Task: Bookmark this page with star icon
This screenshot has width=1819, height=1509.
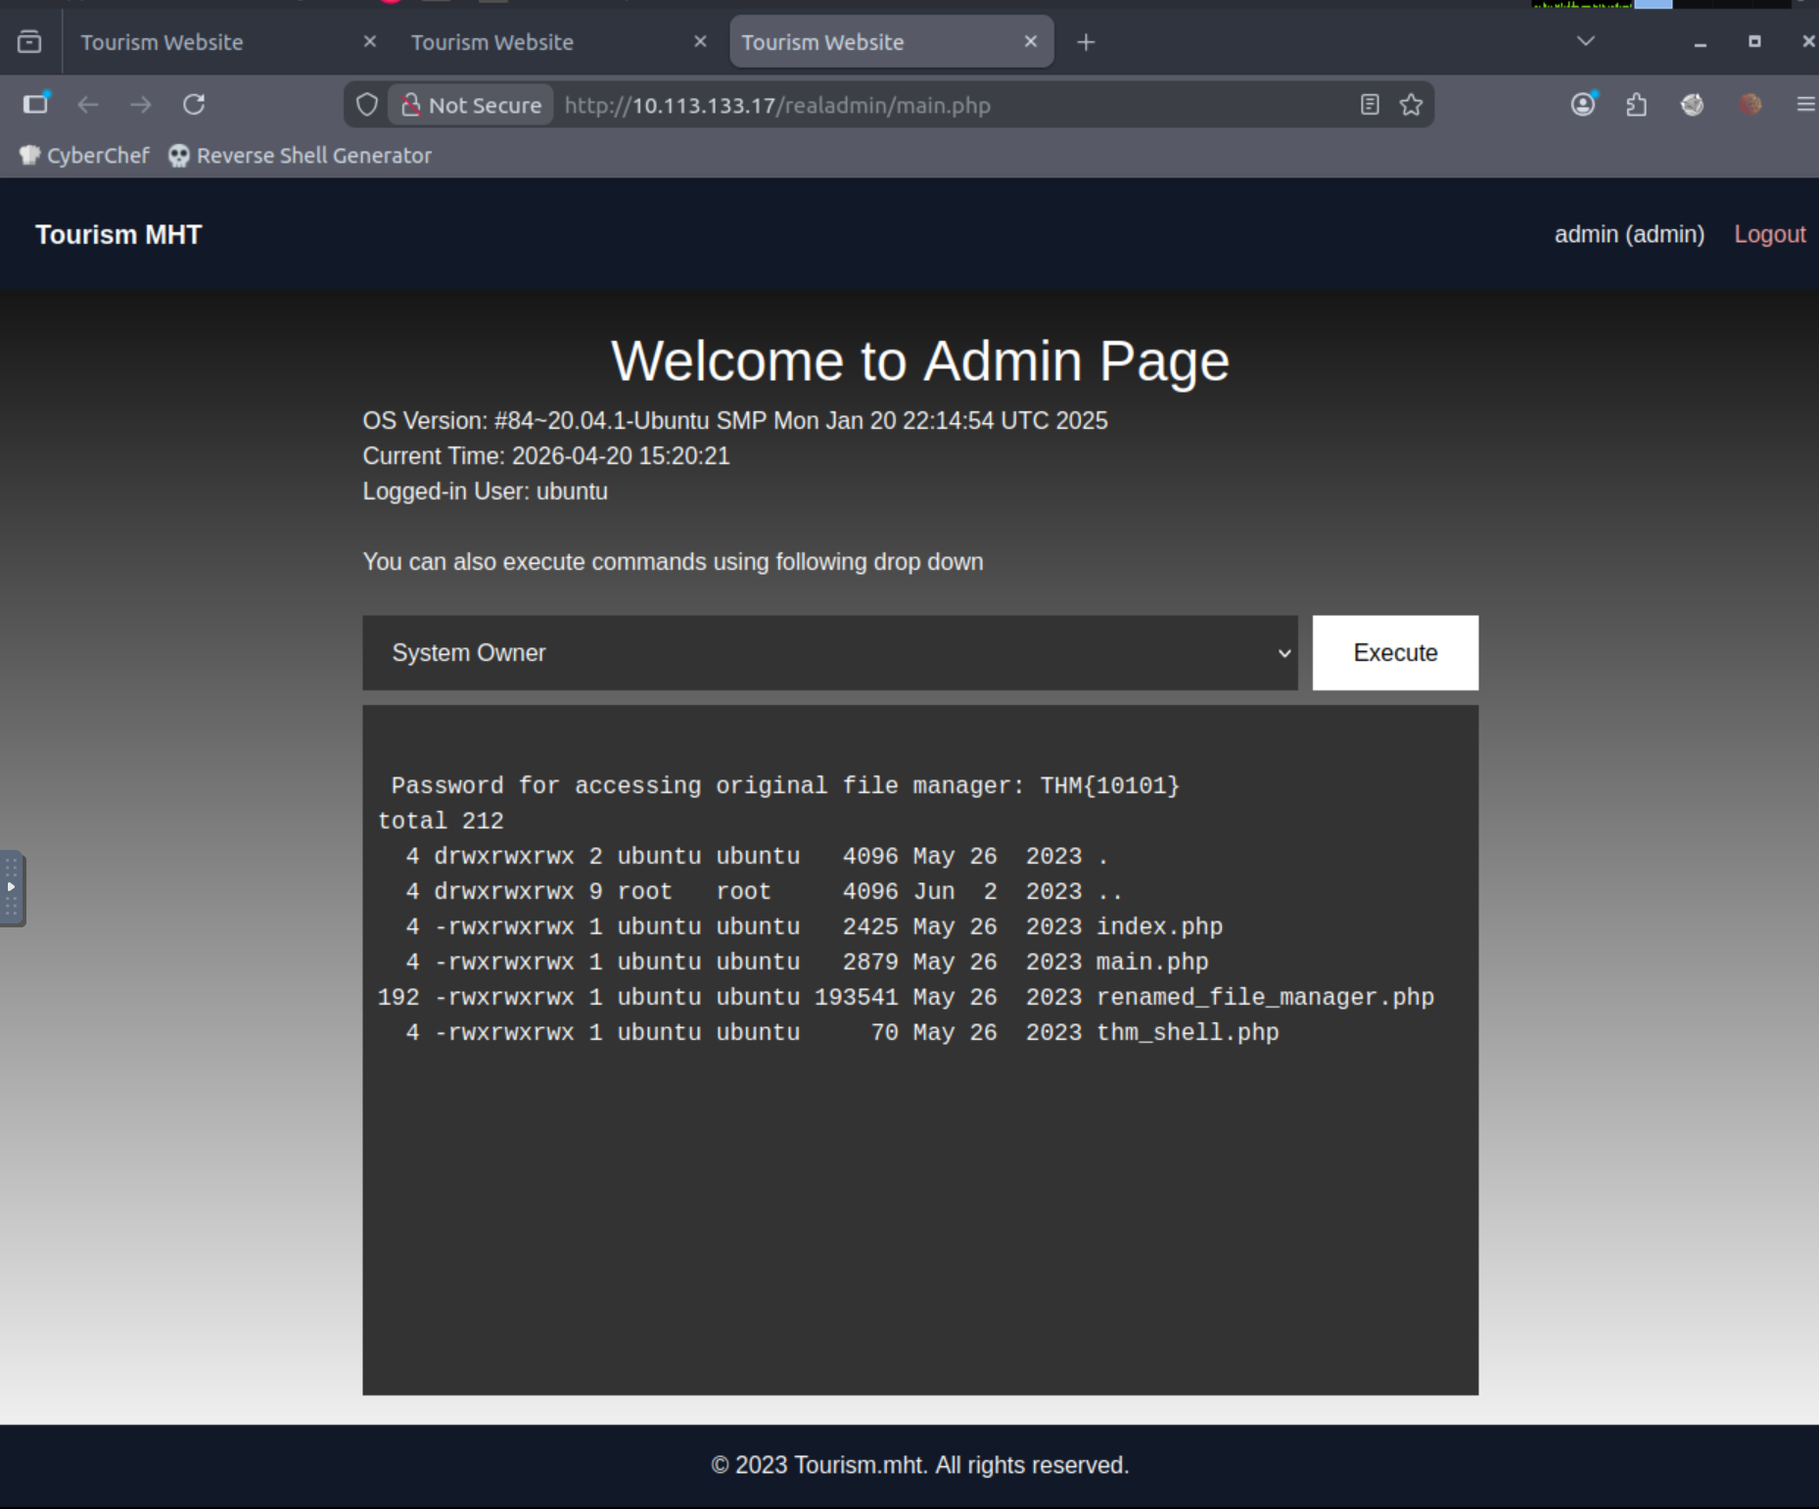Action: coord(1411,105)
